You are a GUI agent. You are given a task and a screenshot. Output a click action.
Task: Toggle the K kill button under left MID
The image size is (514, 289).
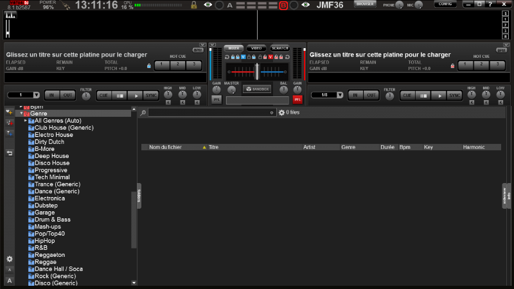click(x=182, y=103)
